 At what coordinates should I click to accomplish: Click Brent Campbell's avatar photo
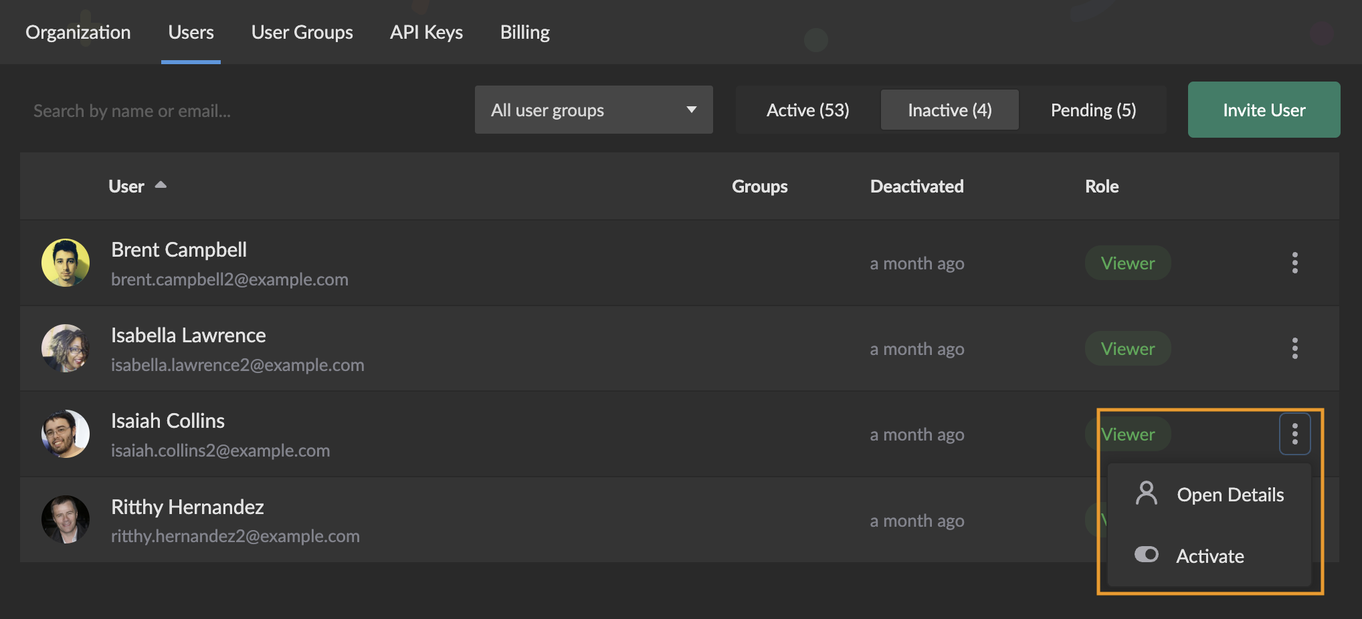point(66,263)
